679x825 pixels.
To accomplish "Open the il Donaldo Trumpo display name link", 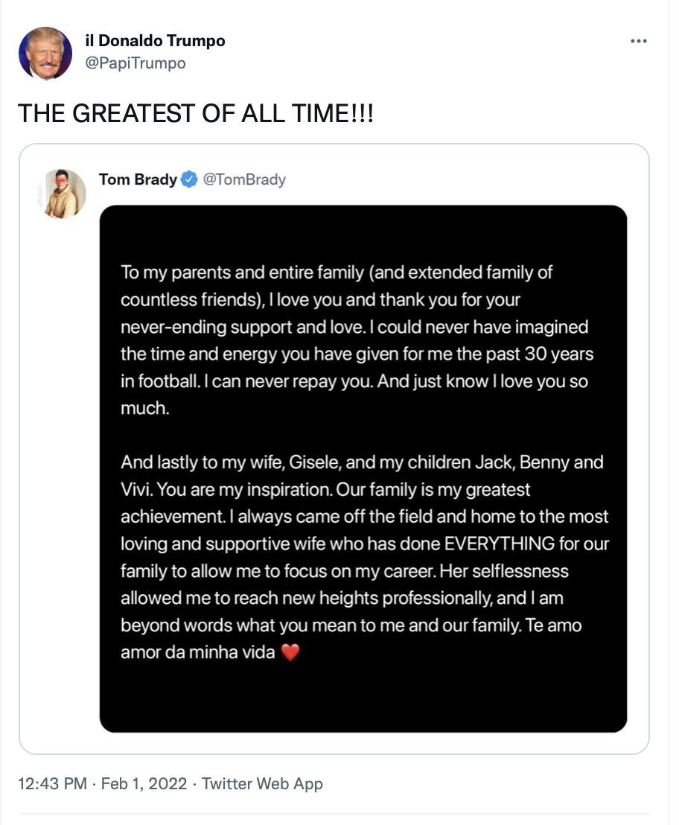I will [155, 40].
